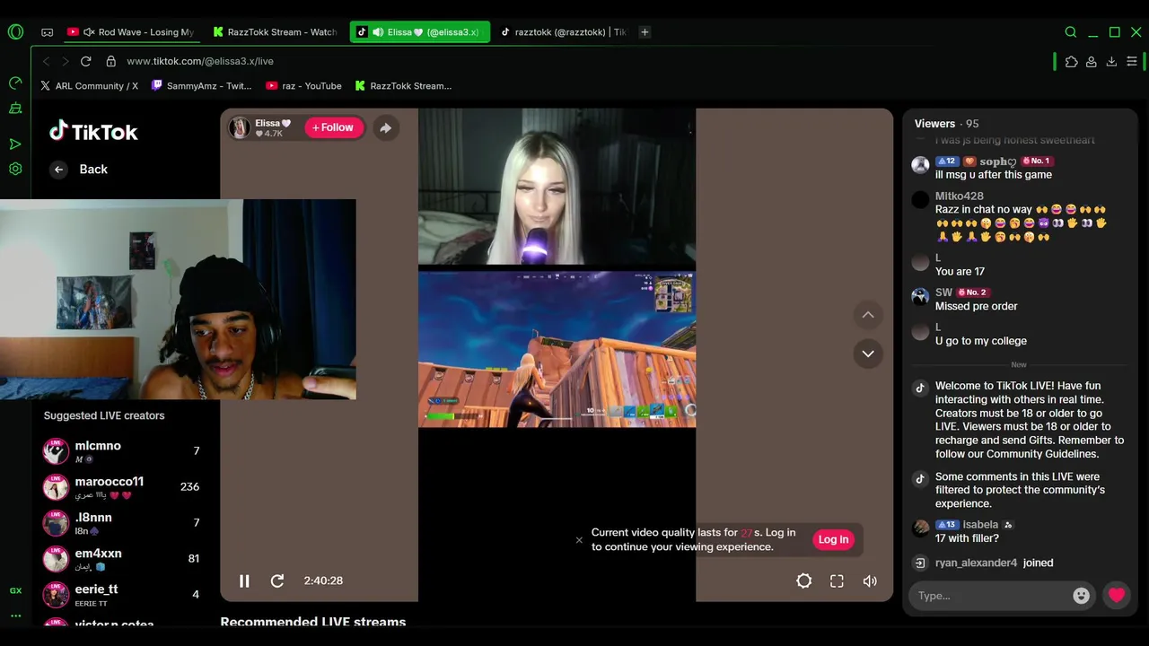Go to next live stream
This screenshot has height=646, width=1149.
point(868,354)
